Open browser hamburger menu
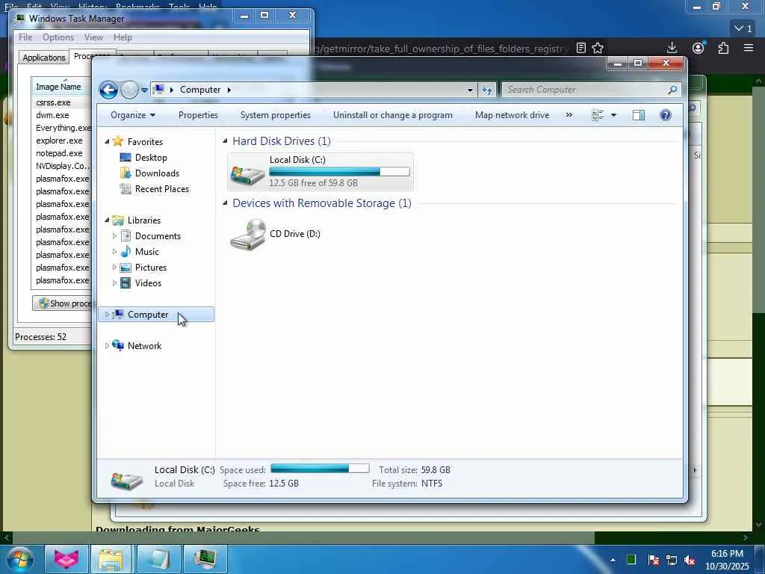 (749, 48)
